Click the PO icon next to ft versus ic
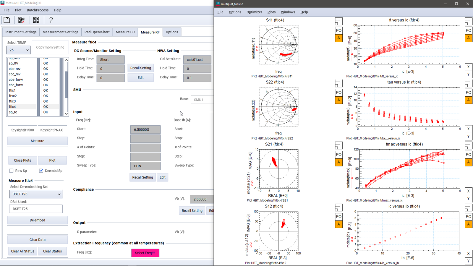Screen dimensions: 473x266 (x=468, y=30)
